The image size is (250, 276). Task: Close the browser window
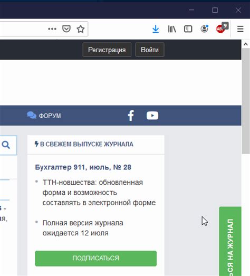(238, 10)
